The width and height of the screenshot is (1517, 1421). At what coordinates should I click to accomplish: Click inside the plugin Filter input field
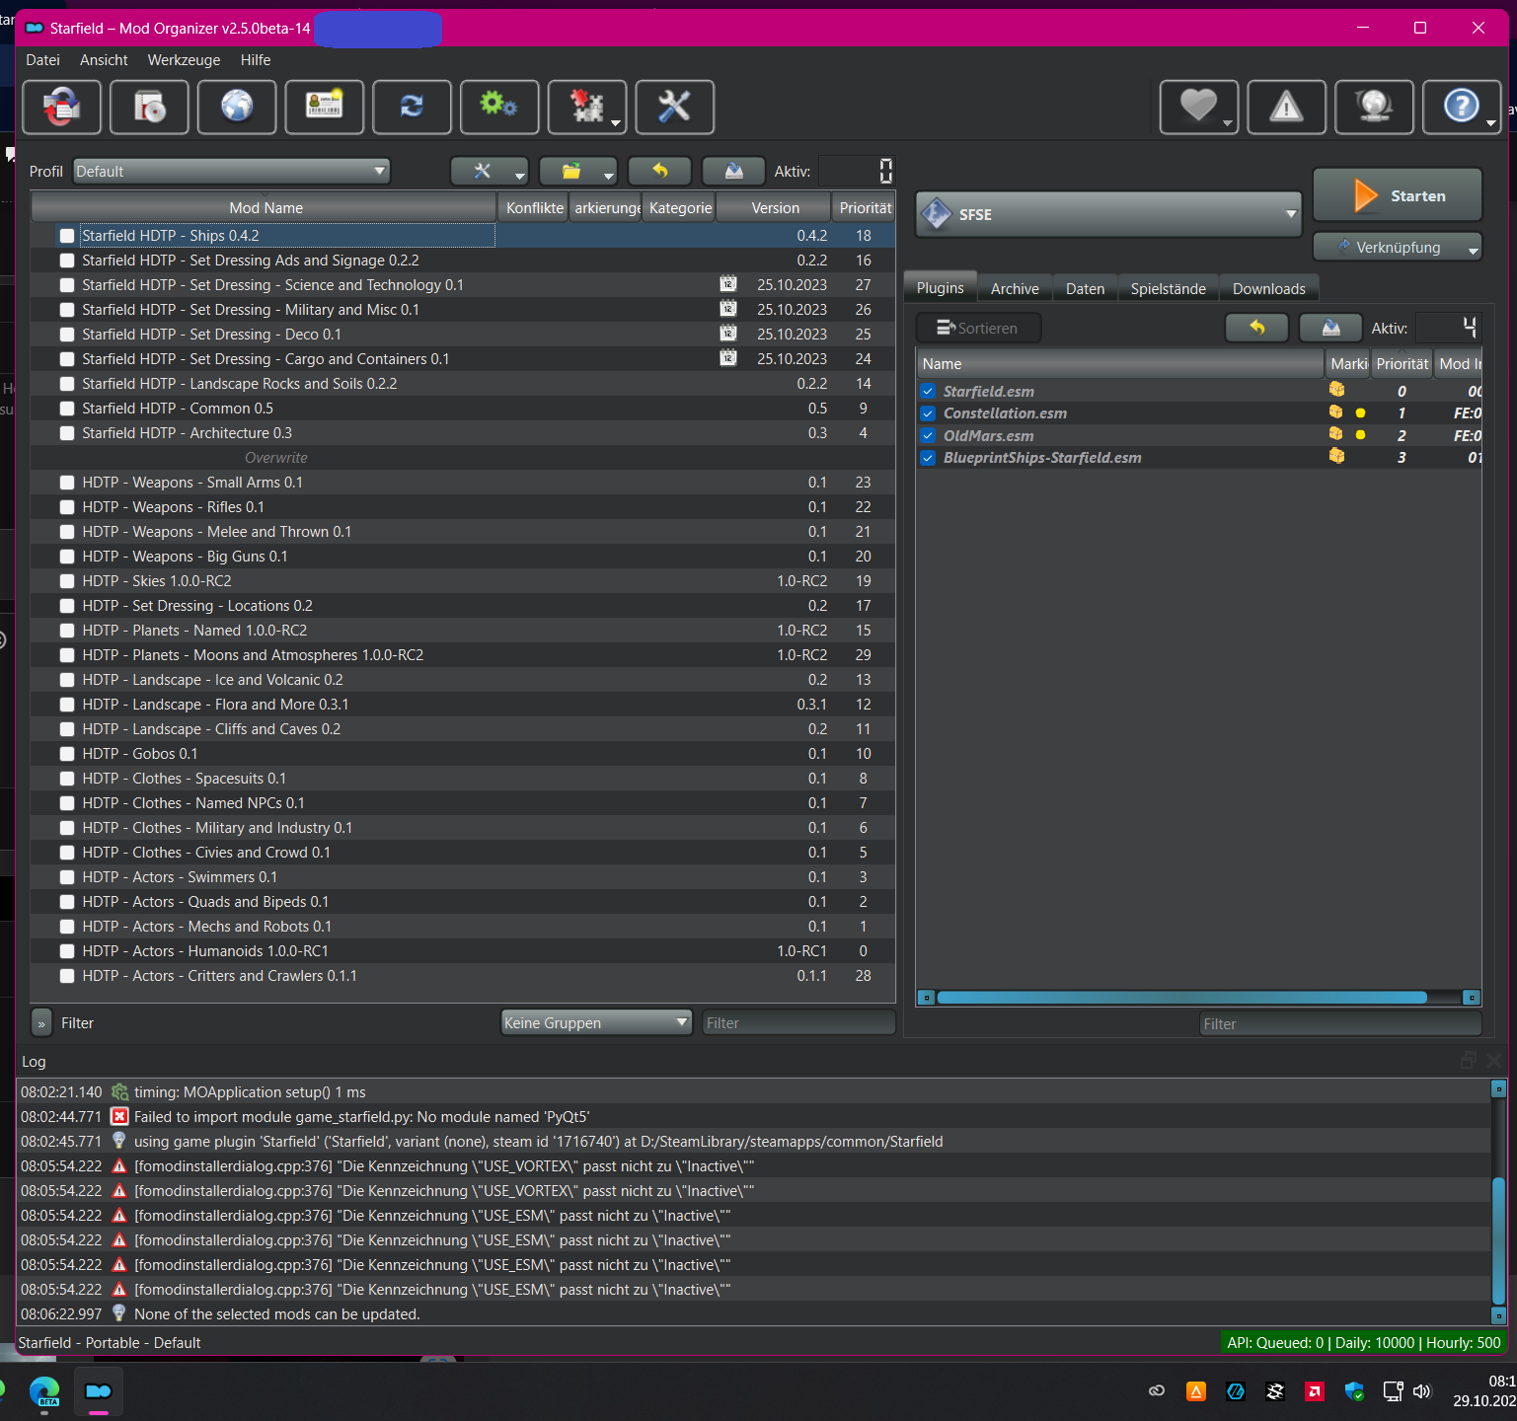point(1338,1023)
